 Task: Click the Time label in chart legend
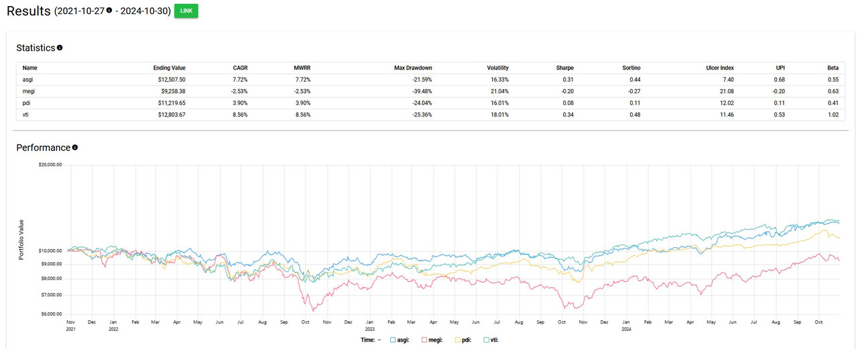point(367,340)
